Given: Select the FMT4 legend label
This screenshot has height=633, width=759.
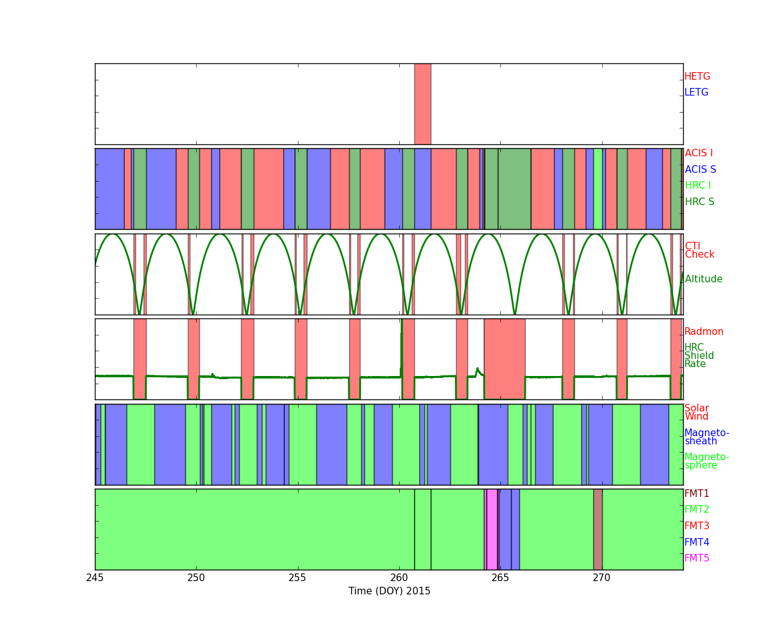Looking at the screenshot, I should 696,542.
